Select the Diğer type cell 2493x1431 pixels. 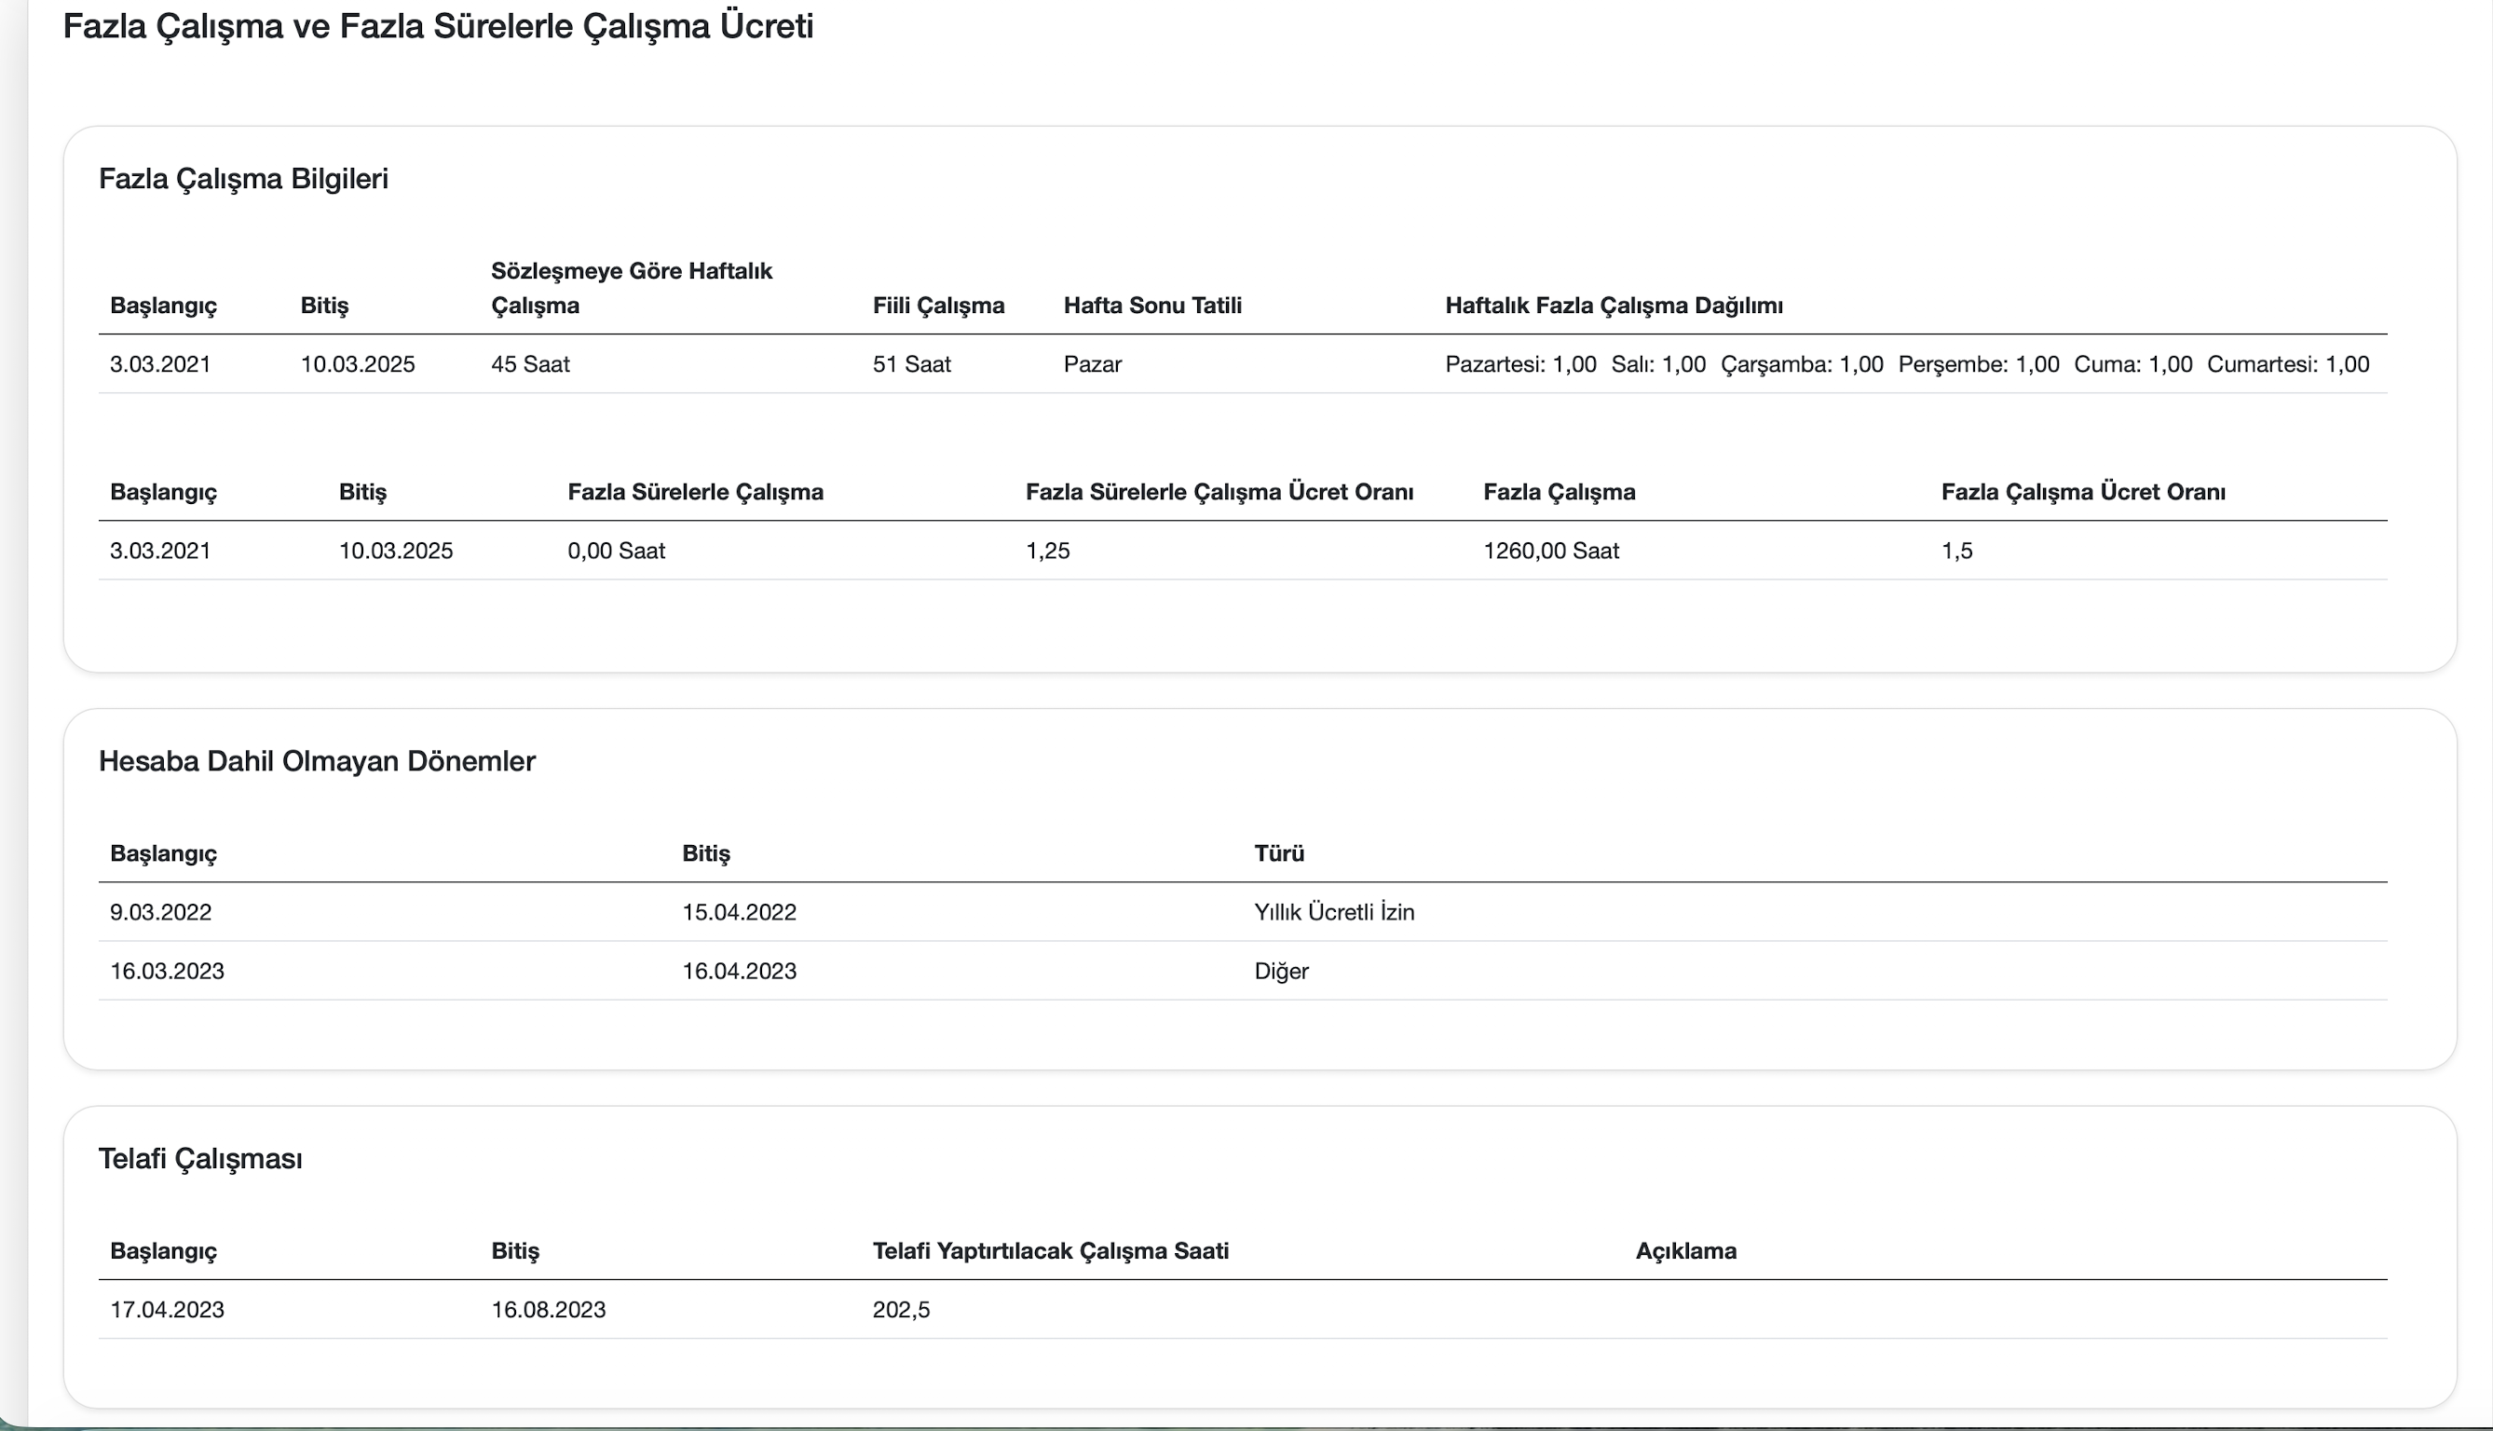pos(1280,971)
